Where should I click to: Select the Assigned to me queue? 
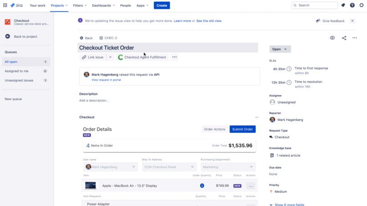click(26, 71)
